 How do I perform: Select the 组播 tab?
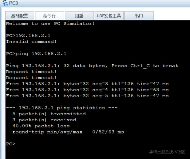79,16
